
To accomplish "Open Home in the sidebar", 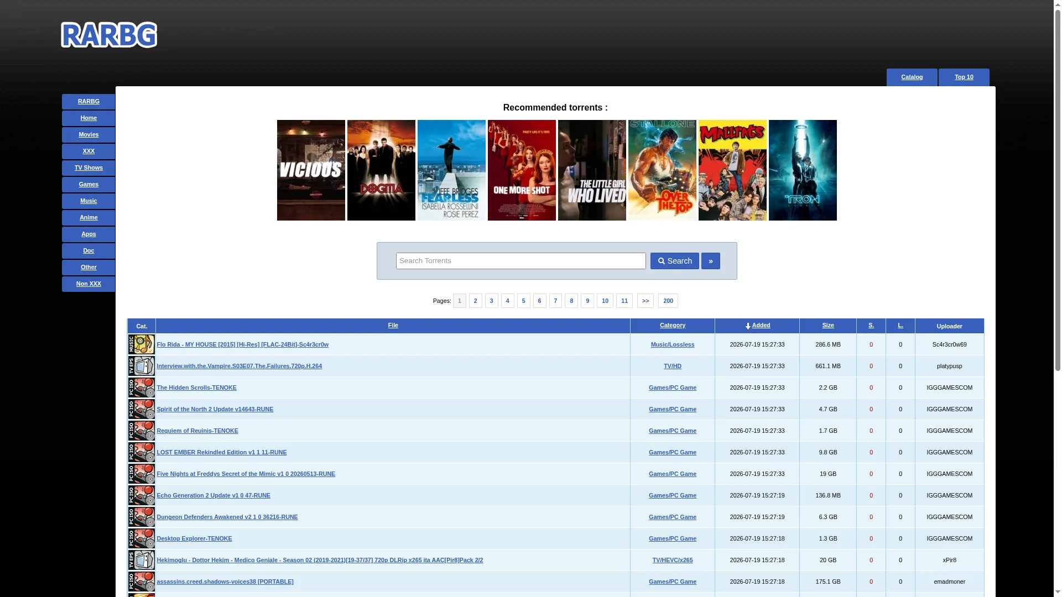I will [x=88, y=118].
